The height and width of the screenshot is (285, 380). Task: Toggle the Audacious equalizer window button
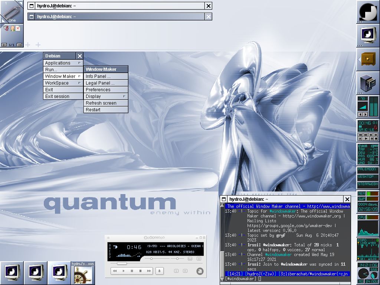(x=190, y=259)
